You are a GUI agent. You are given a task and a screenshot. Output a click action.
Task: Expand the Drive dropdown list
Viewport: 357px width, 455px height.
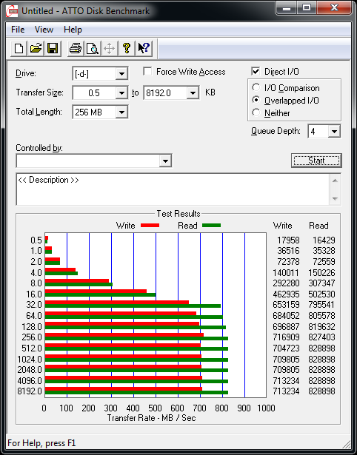click(121, 74)
